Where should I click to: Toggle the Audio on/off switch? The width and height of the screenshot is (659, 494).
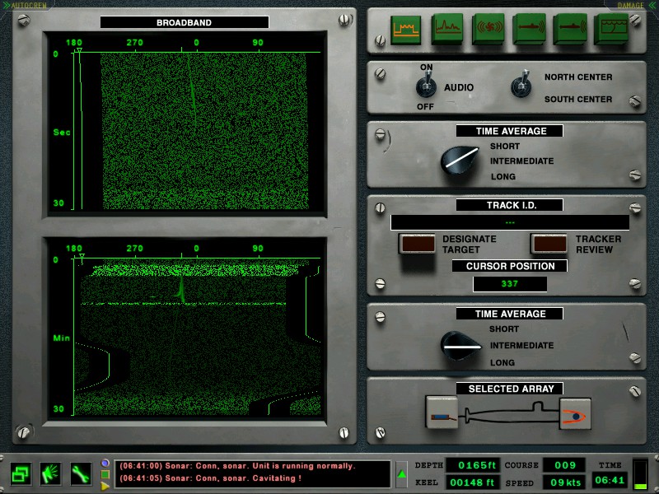pos(426,86)
